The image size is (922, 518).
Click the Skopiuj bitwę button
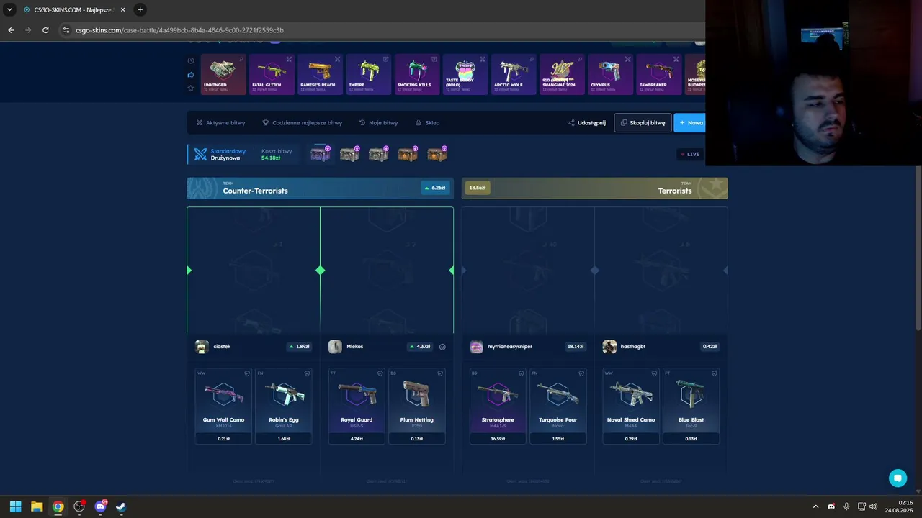643,123
